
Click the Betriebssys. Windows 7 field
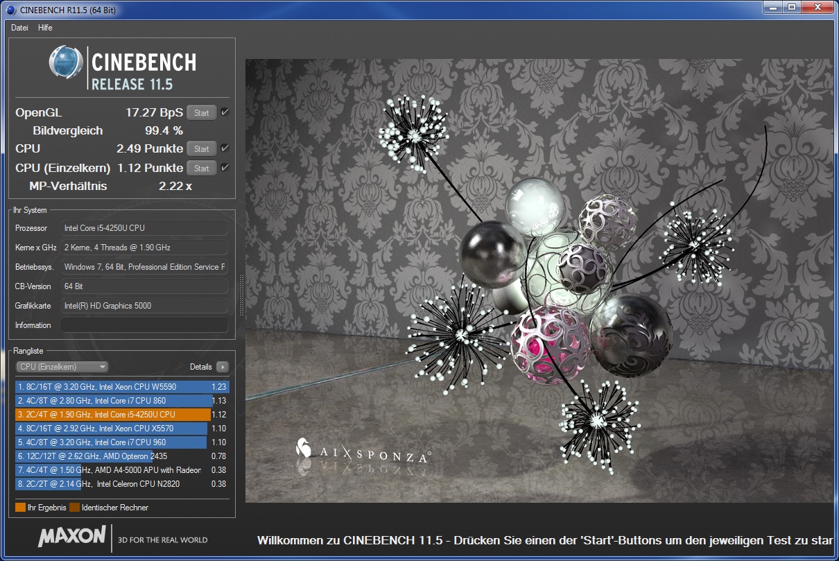click(144, 267)
